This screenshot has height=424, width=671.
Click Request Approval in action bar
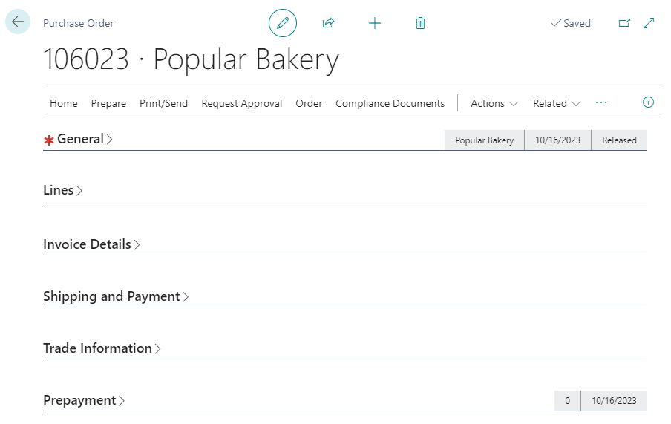point(241,103)
